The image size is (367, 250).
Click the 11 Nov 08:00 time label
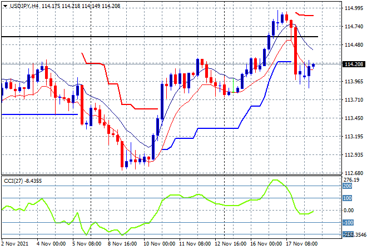(x=195, y=244)
